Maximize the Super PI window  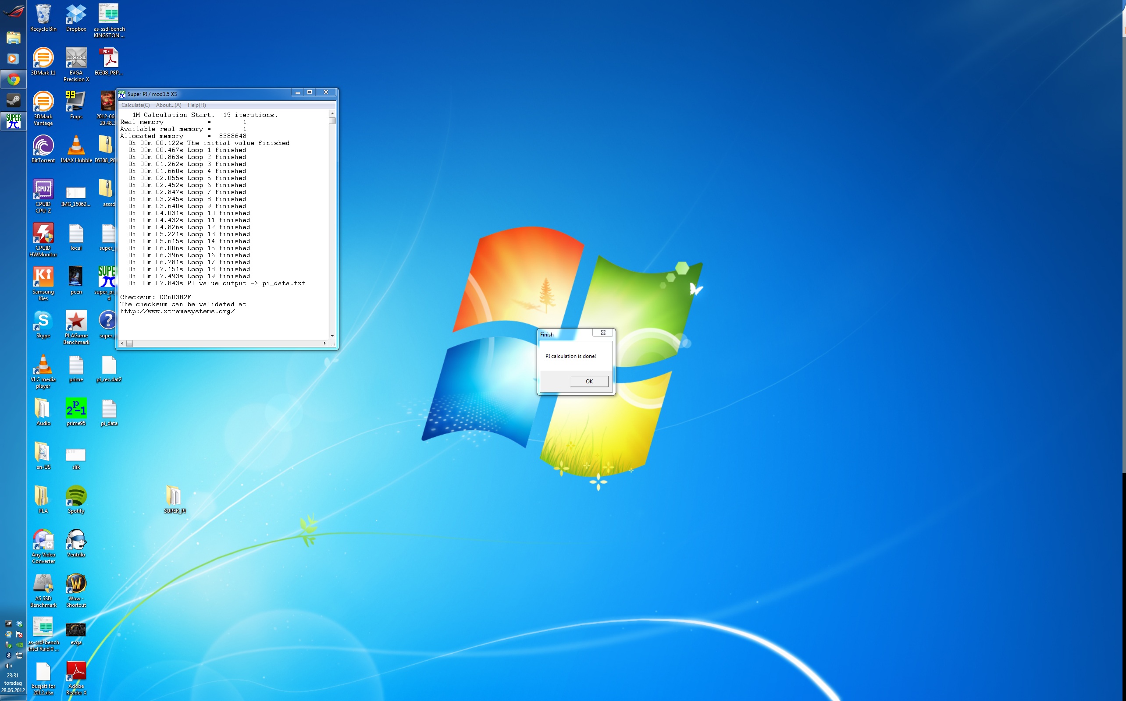tap(310, 92)
